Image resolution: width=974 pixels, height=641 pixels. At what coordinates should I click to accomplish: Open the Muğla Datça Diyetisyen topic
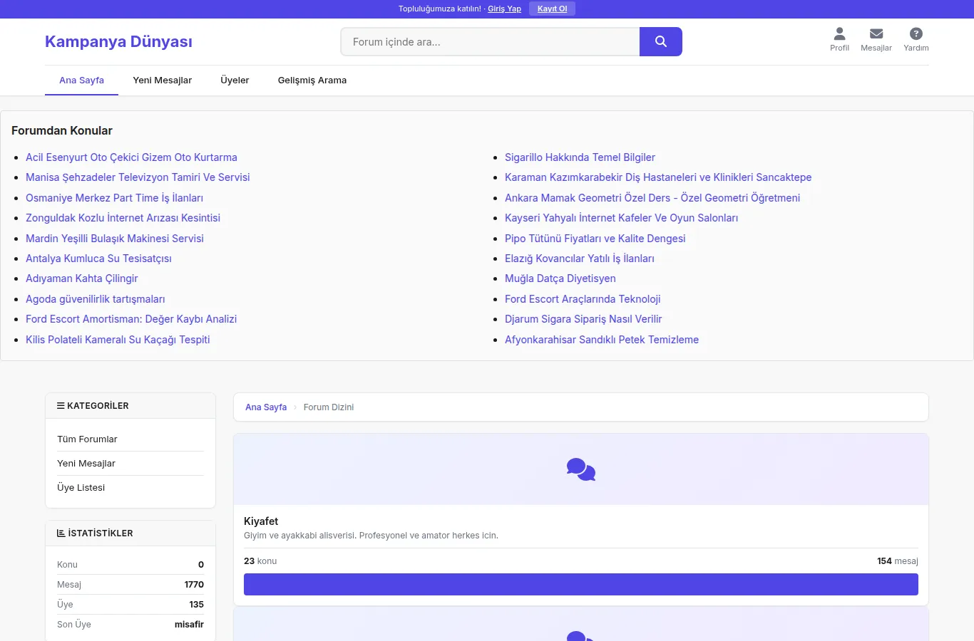click(x=560, y=278)
